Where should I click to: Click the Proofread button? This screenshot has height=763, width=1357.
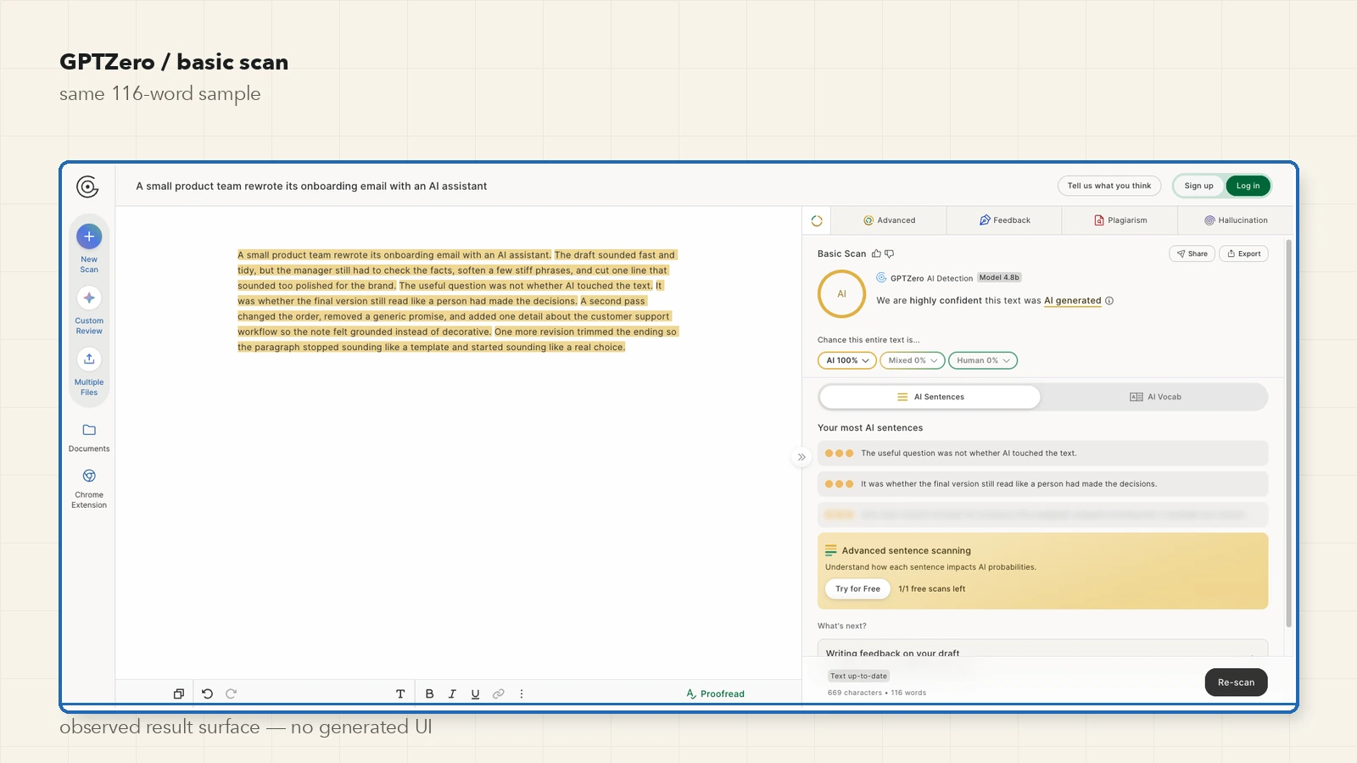(715, 693)
